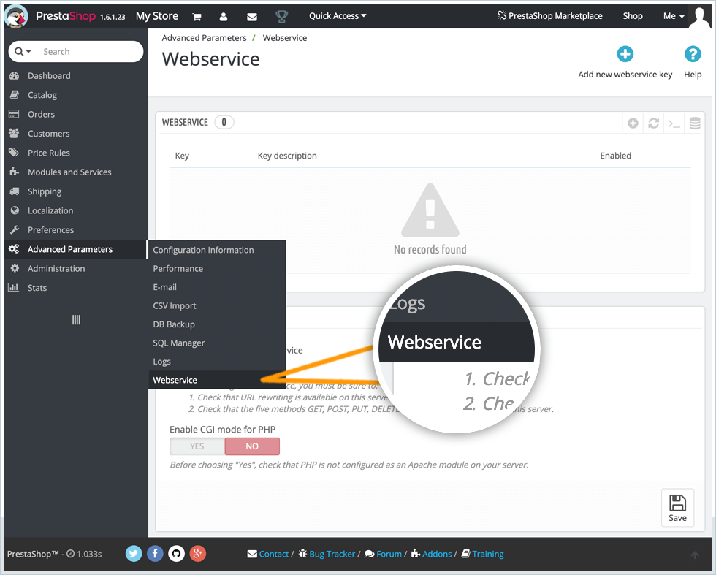The height and width of the screenshot is (575, 716).
Task: Expand the Quick Access dropdown
Action: (338, 16)
